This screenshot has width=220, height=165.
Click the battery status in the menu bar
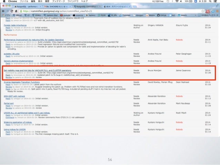click(x=188, y=1)
